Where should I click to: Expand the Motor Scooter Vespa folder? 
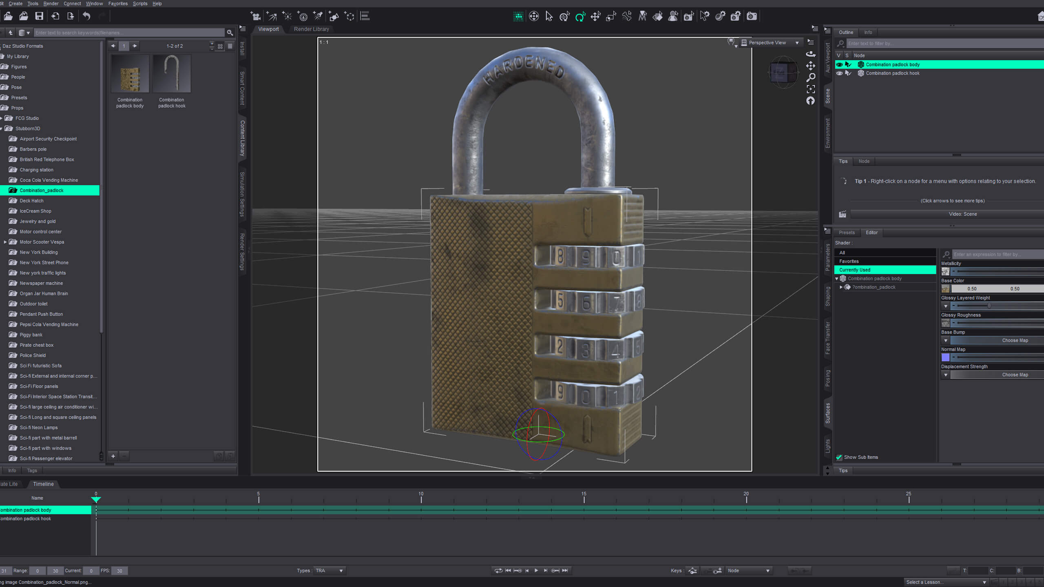coord(5,242)
